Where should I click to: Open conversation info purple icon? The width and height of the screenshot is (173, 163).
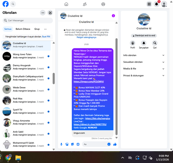(113, 16)
